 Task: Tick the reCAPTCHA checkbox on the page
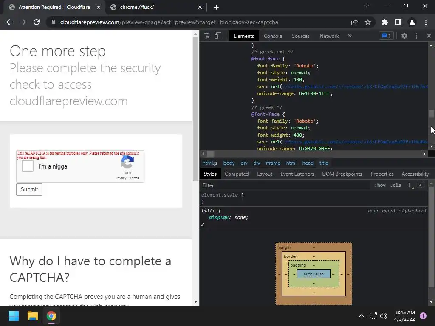point(28,166)
